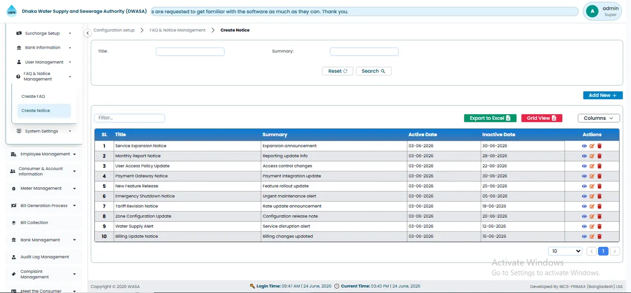The width and height of the screenshot is (631, 293).
Task: Edit the Emergency Shutdown Notice
Action: click(592, 196)
